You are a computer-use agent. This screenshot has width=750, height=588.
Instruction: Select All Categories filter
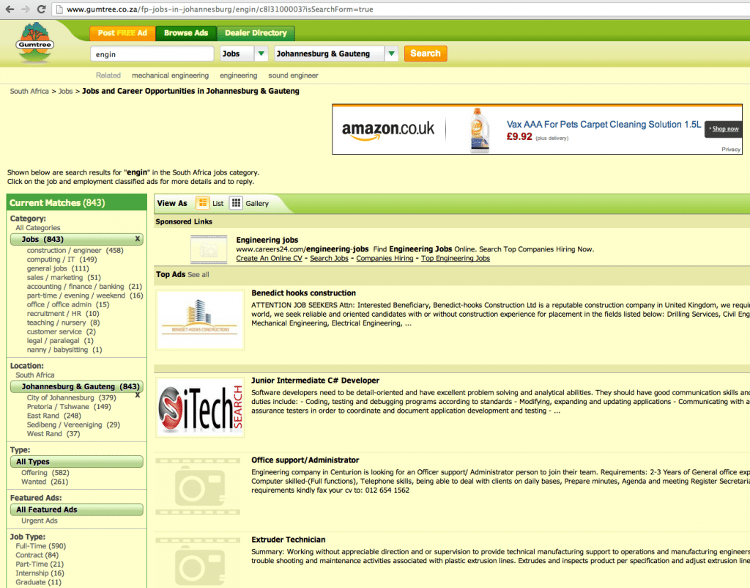coord(38,228)
